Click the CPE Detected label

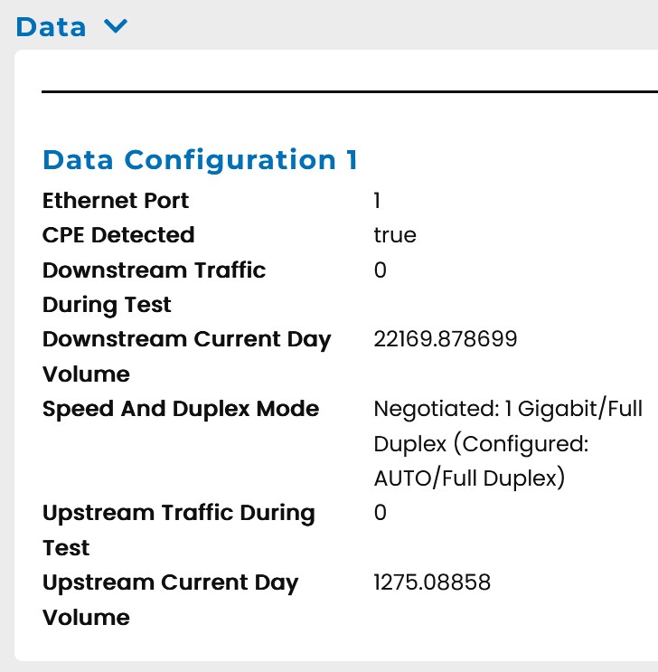click(118, 235)
